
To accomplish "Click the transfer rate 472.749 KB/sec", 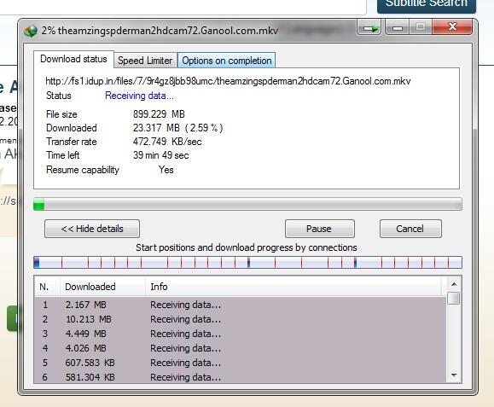I will pos(167,142).
